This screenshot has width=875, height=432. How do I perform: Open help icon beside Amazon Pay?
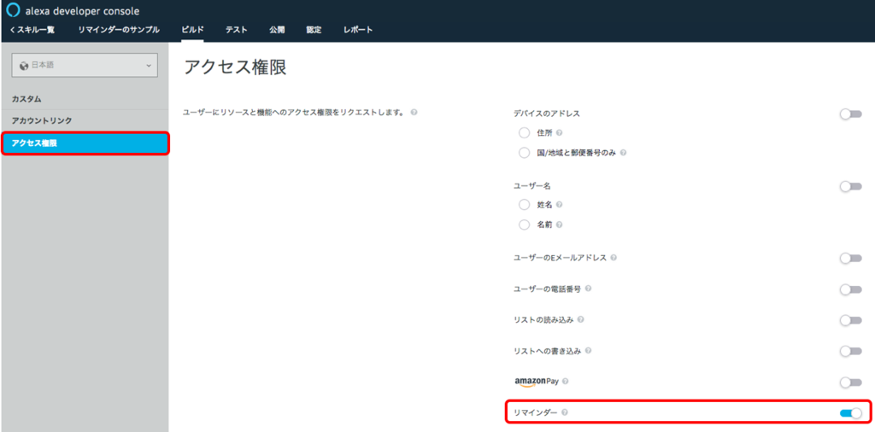point(566,382)
